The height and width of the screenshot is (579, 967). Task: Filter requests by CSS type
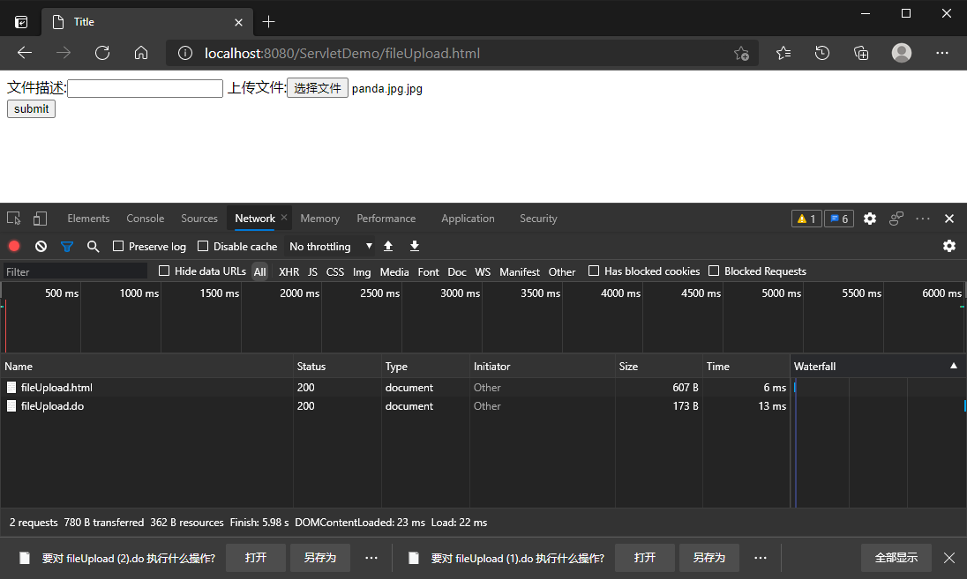(335, 271)
